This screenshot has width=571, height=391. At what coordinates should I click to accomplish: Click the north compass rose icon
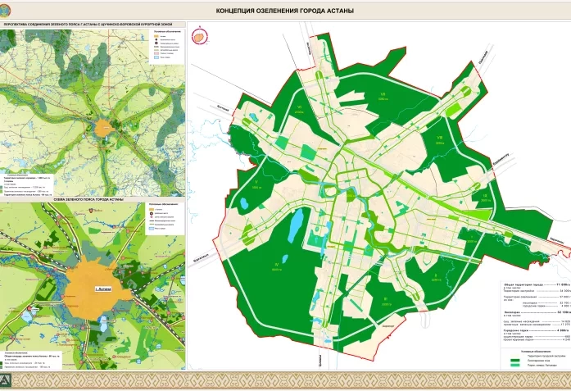tap(199, 36)
